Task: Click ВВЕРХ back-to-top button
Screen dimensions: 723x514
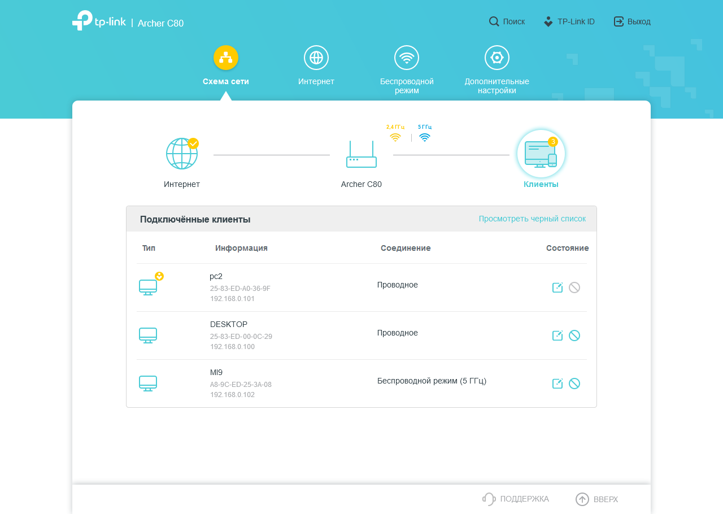Action: point(596,499)
